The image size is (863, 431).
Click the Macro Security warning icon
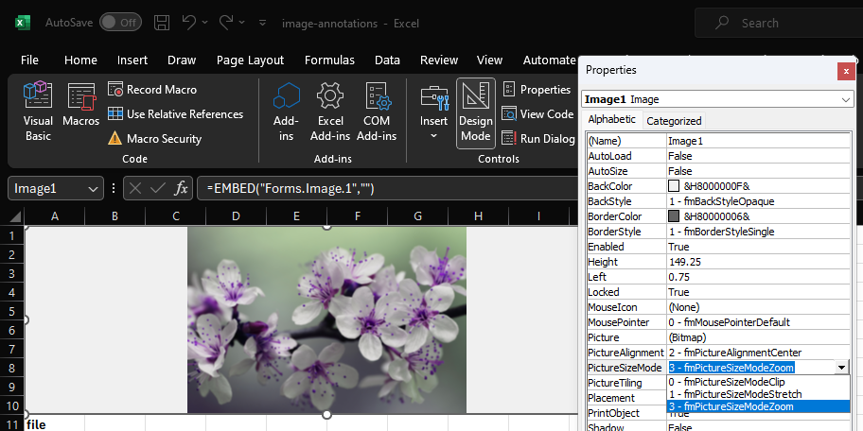click(114, 139)
